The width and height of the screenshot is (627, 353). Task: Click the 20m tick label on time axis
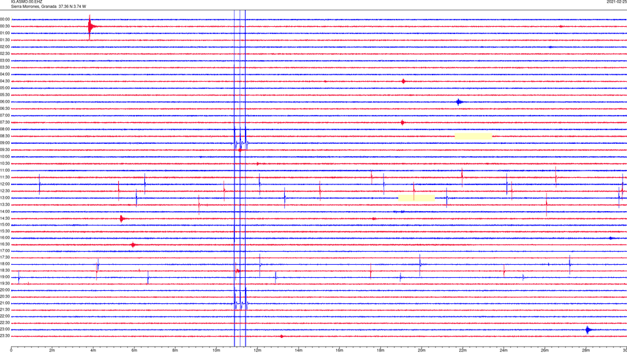421,350
